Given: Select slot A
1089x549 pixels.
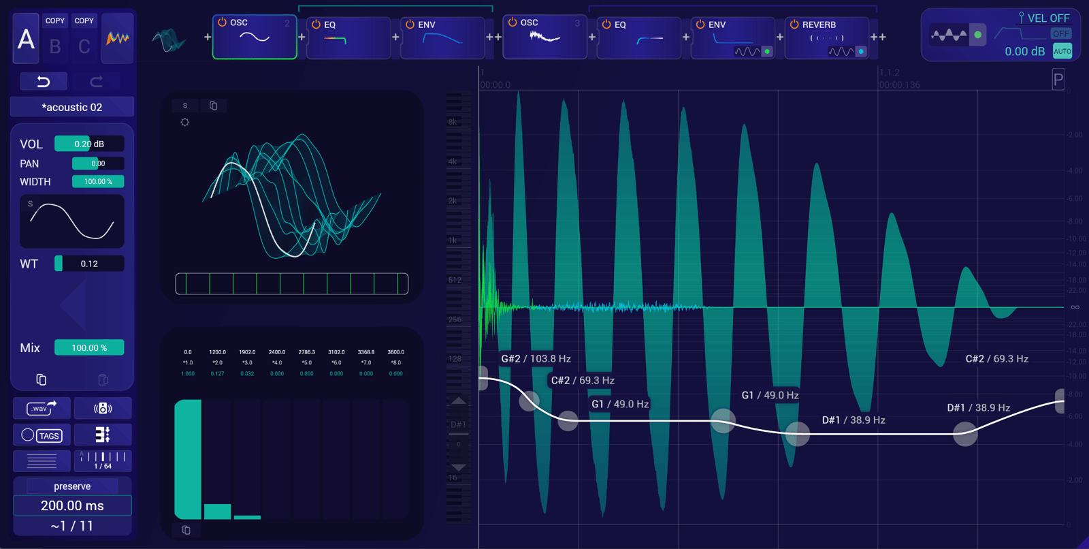Looking at the screenshot, I should tap(26, 39).
